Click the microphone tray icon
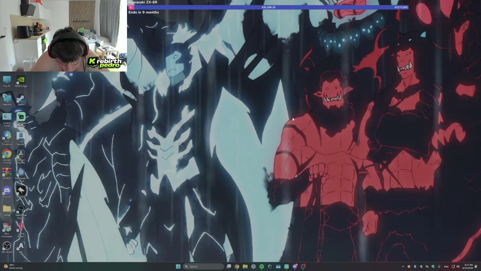Viewport: 481px width, 271px height. tap(439, 266)
